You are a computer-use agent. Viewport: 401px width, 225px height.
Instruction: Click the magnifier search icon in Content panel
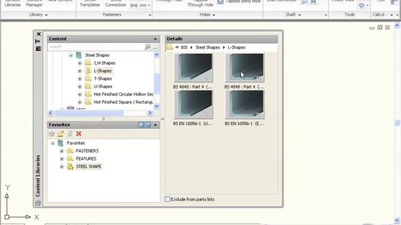[148, 47]
